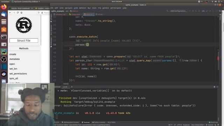Open the TODO tool window
This screenshot has height=126, width=224.
tap(112, 122)
